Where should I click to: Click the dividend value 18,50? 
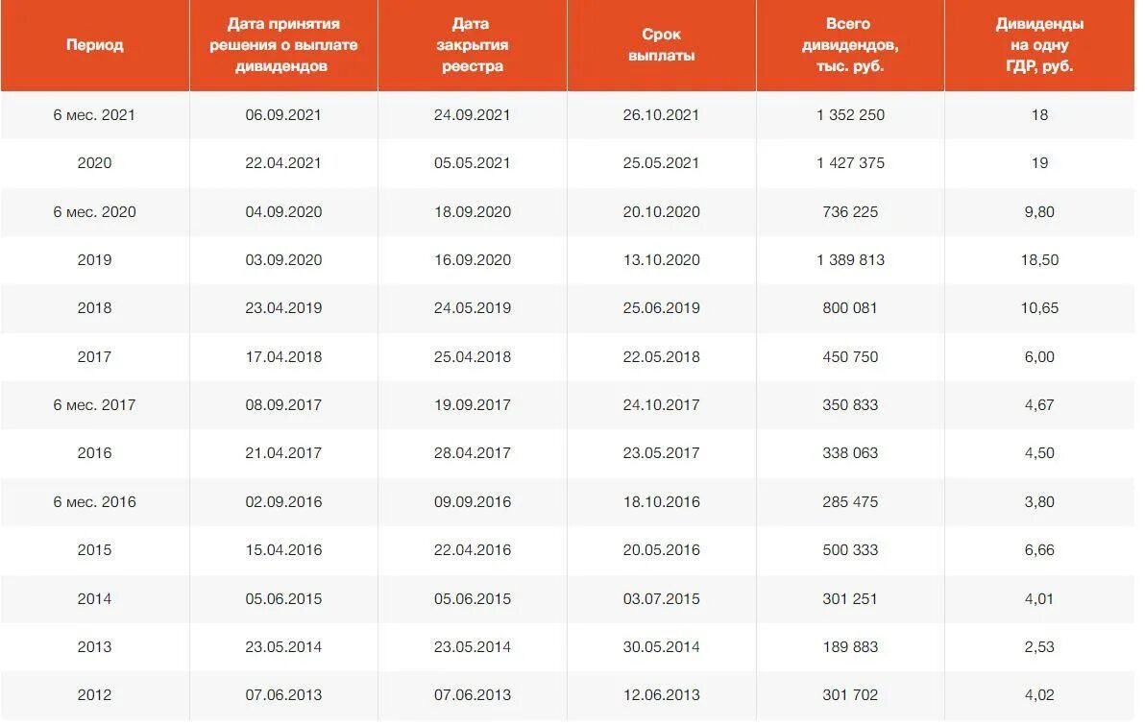coord(1039,261)
